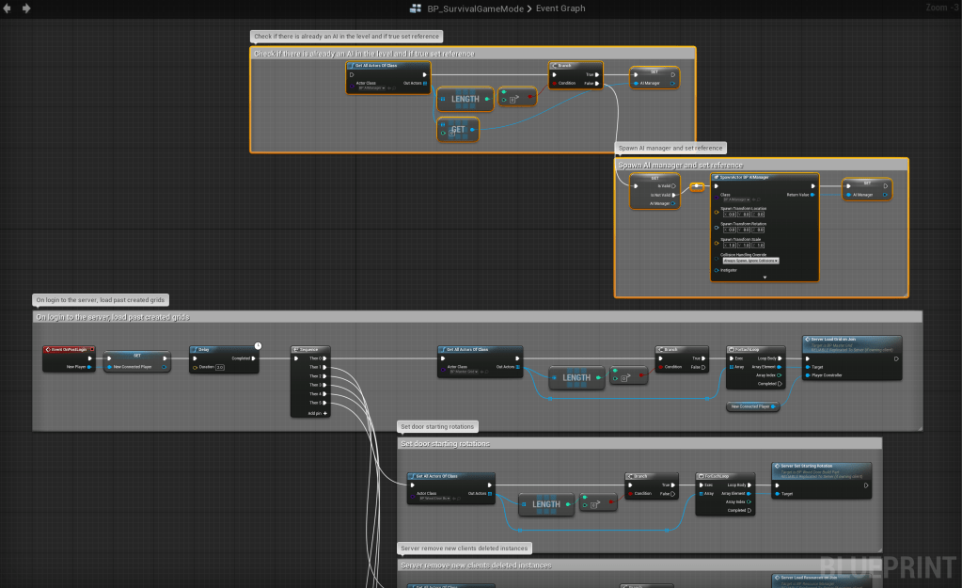
Task: Click the forward navigation arrow
Action: tap(25, 8)
